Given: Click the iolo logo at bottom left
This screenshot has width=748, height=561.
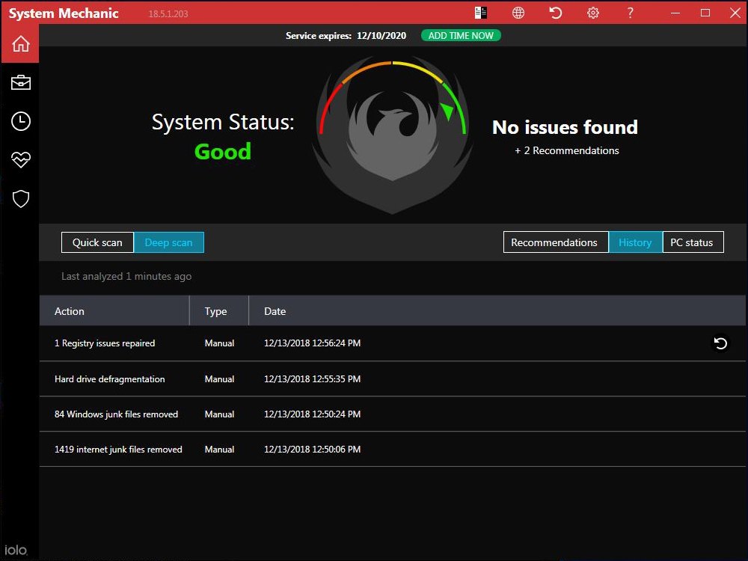Looking at the screenshot, I should 16,549.
